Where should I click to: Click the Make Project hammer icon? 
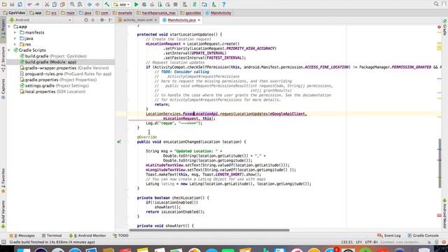(107, 4)
